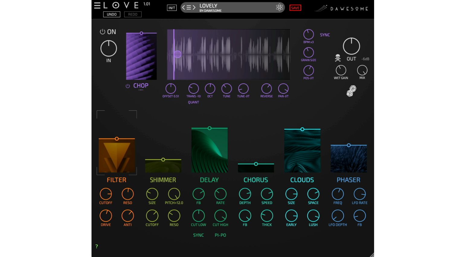The height and width of the screenshot is (257, 465).
Task: Click the REVERSE knob
Action: (266, 89)
